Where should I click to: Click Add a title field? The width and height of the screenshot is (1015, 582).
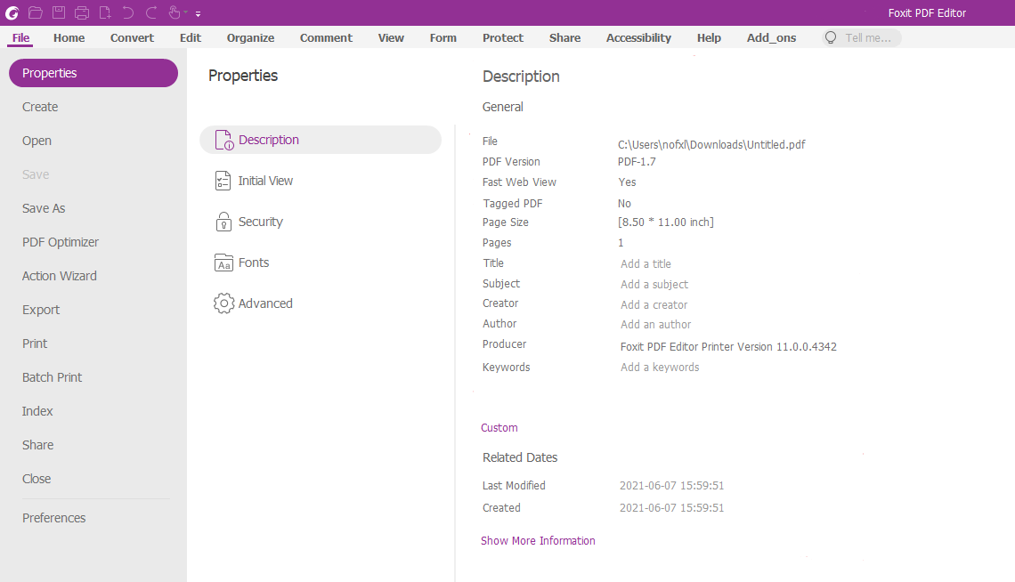[646, 263]
